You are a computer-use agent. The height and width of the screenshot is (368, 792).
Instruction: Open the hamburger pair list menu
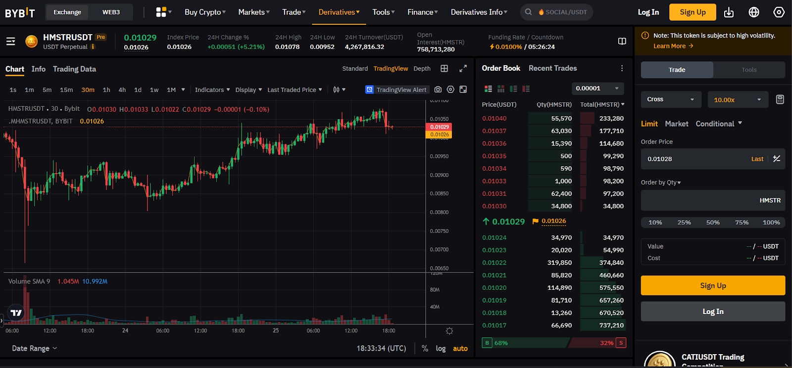pyautogui.click(x=11, y=42)
